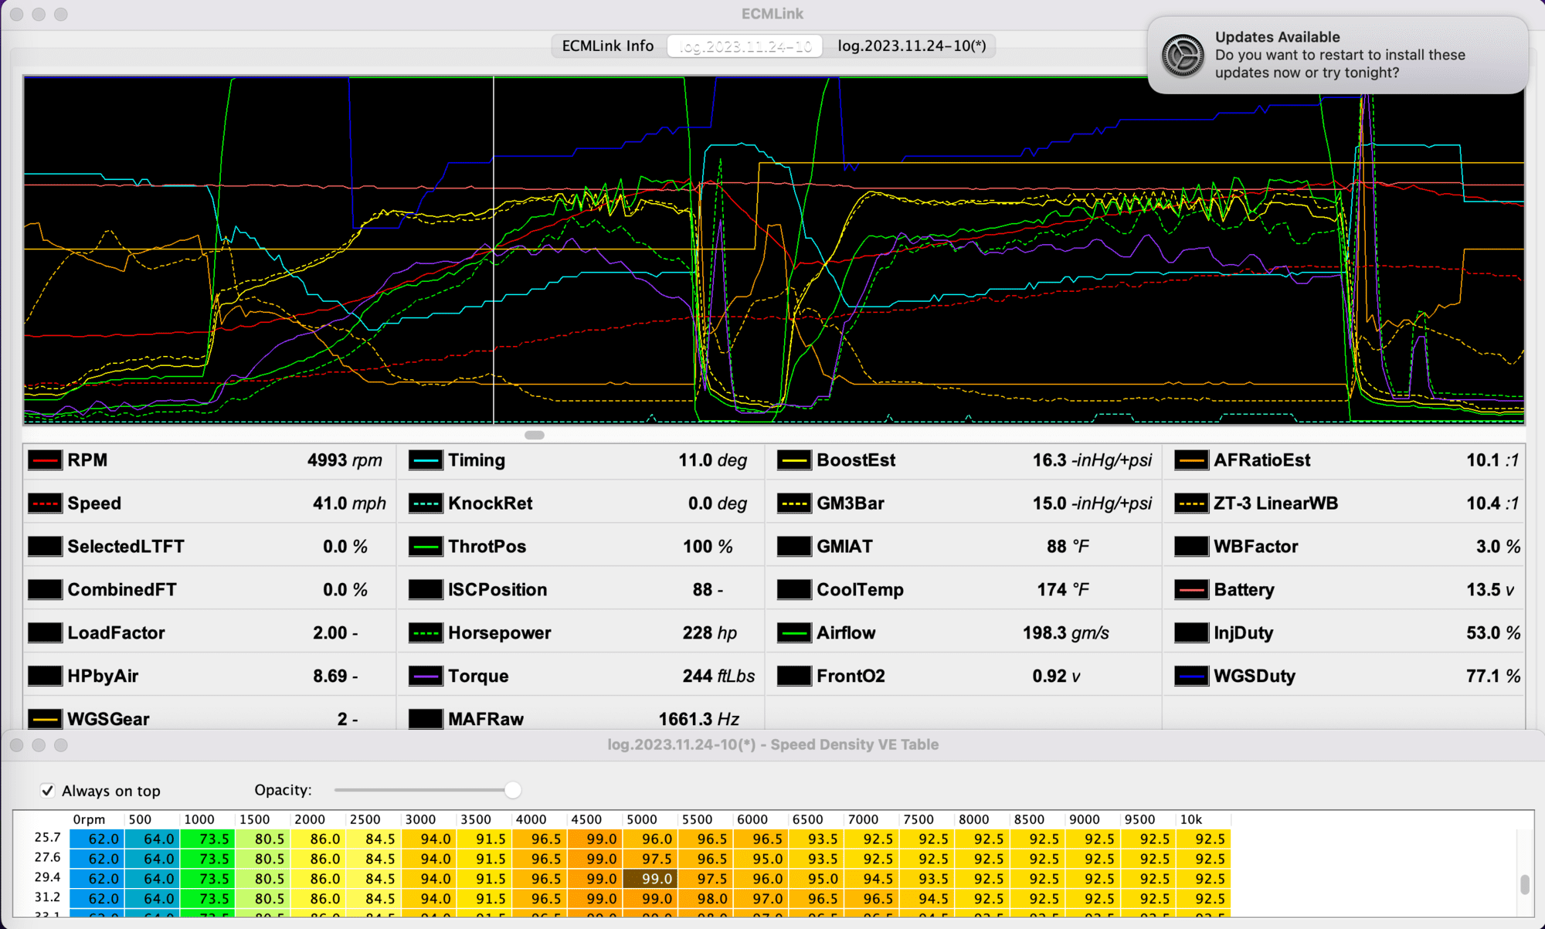Click the WGSDuty blue swatch
The image size is (1545, 929).
(1191, 677)
